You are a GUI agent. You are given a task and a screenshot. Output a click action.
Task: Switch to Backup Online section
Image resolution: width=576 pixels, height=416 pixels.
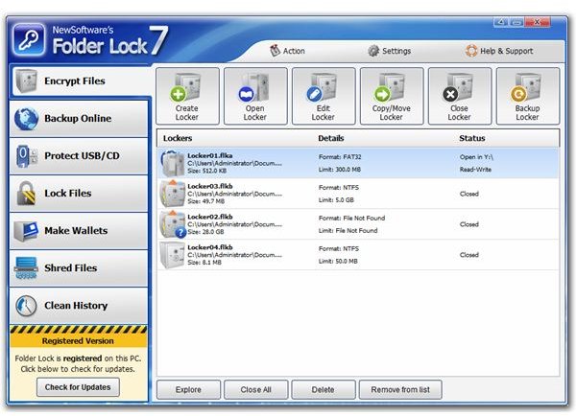point(79,119)
